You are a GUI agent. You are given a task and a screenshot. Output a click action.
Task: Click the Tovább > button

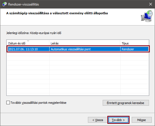(x=118, y=120)
